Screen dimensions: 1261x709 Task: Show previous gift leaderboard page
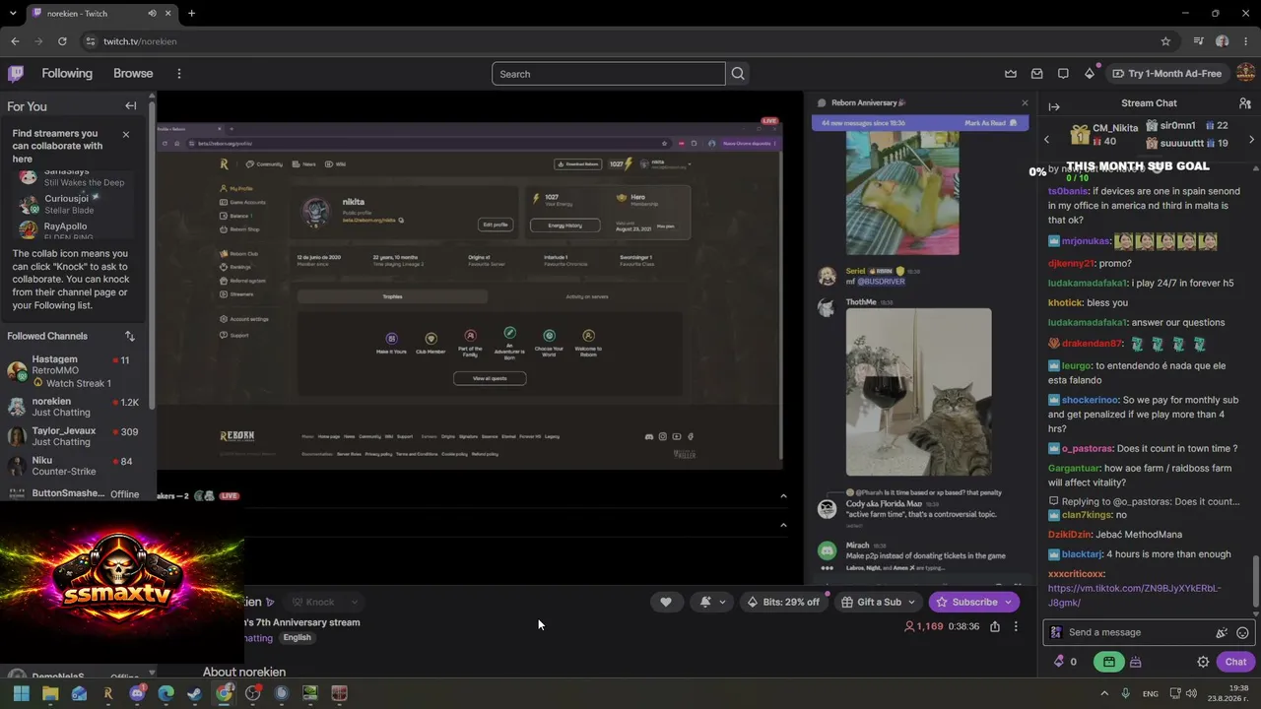point(1046,139)
